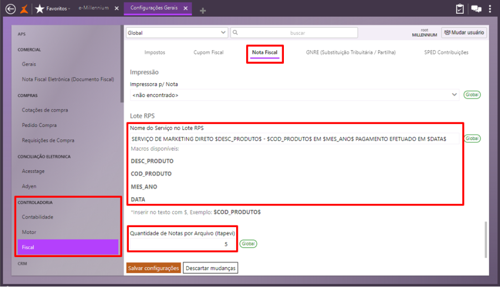Click the COD_PRODUTO macro text
Image resolution: width=500 pixels, height=287 pixels.
click(x=151, y=174)
